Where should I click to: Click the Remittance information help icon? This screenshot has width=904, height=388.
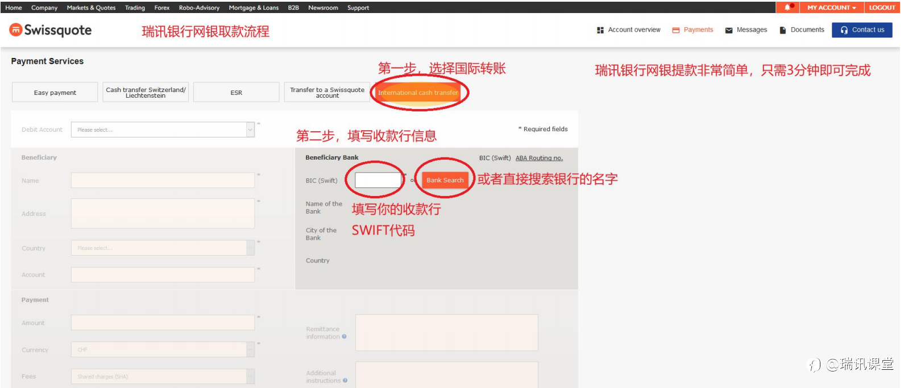click(344, 337)
